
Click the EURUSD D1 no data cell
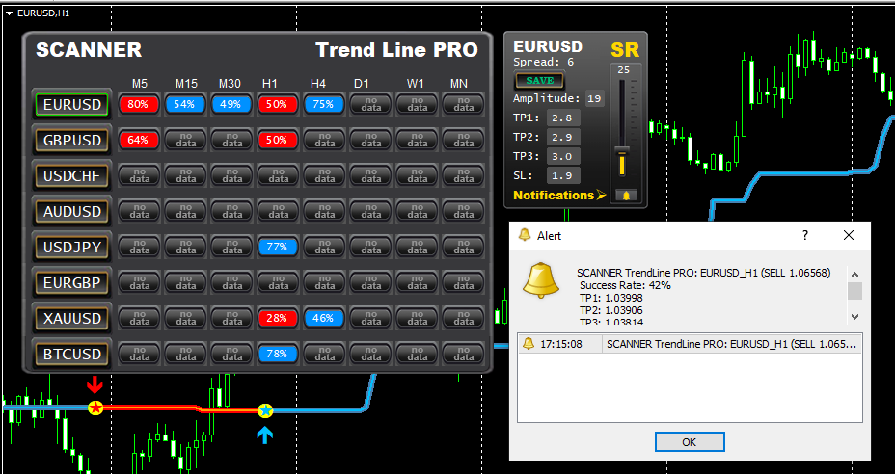pyautogui.click(x=370, y=104)
